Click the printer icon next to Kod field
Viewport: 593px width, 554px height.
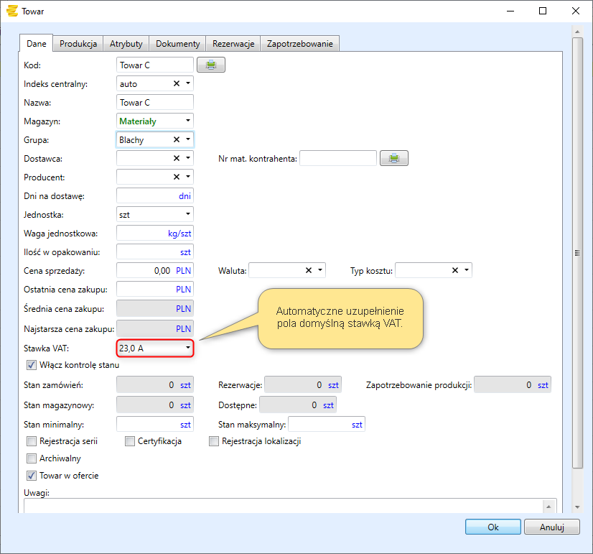[x=211, y=65]
